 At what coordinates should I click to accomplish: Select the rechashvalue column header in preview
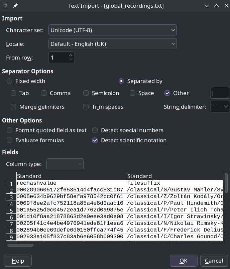(71, 176)
